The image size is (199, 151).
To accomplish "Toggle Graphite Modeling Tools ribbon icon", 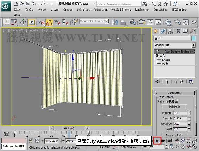I will point(142,22).
